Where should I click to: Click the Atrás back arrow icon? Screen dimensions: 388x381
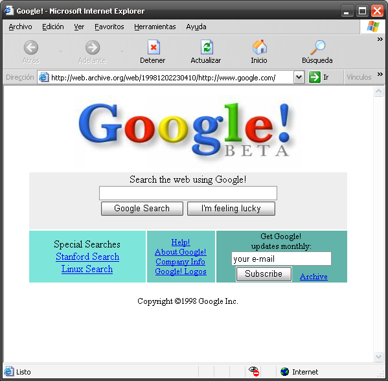pos(31,47)
